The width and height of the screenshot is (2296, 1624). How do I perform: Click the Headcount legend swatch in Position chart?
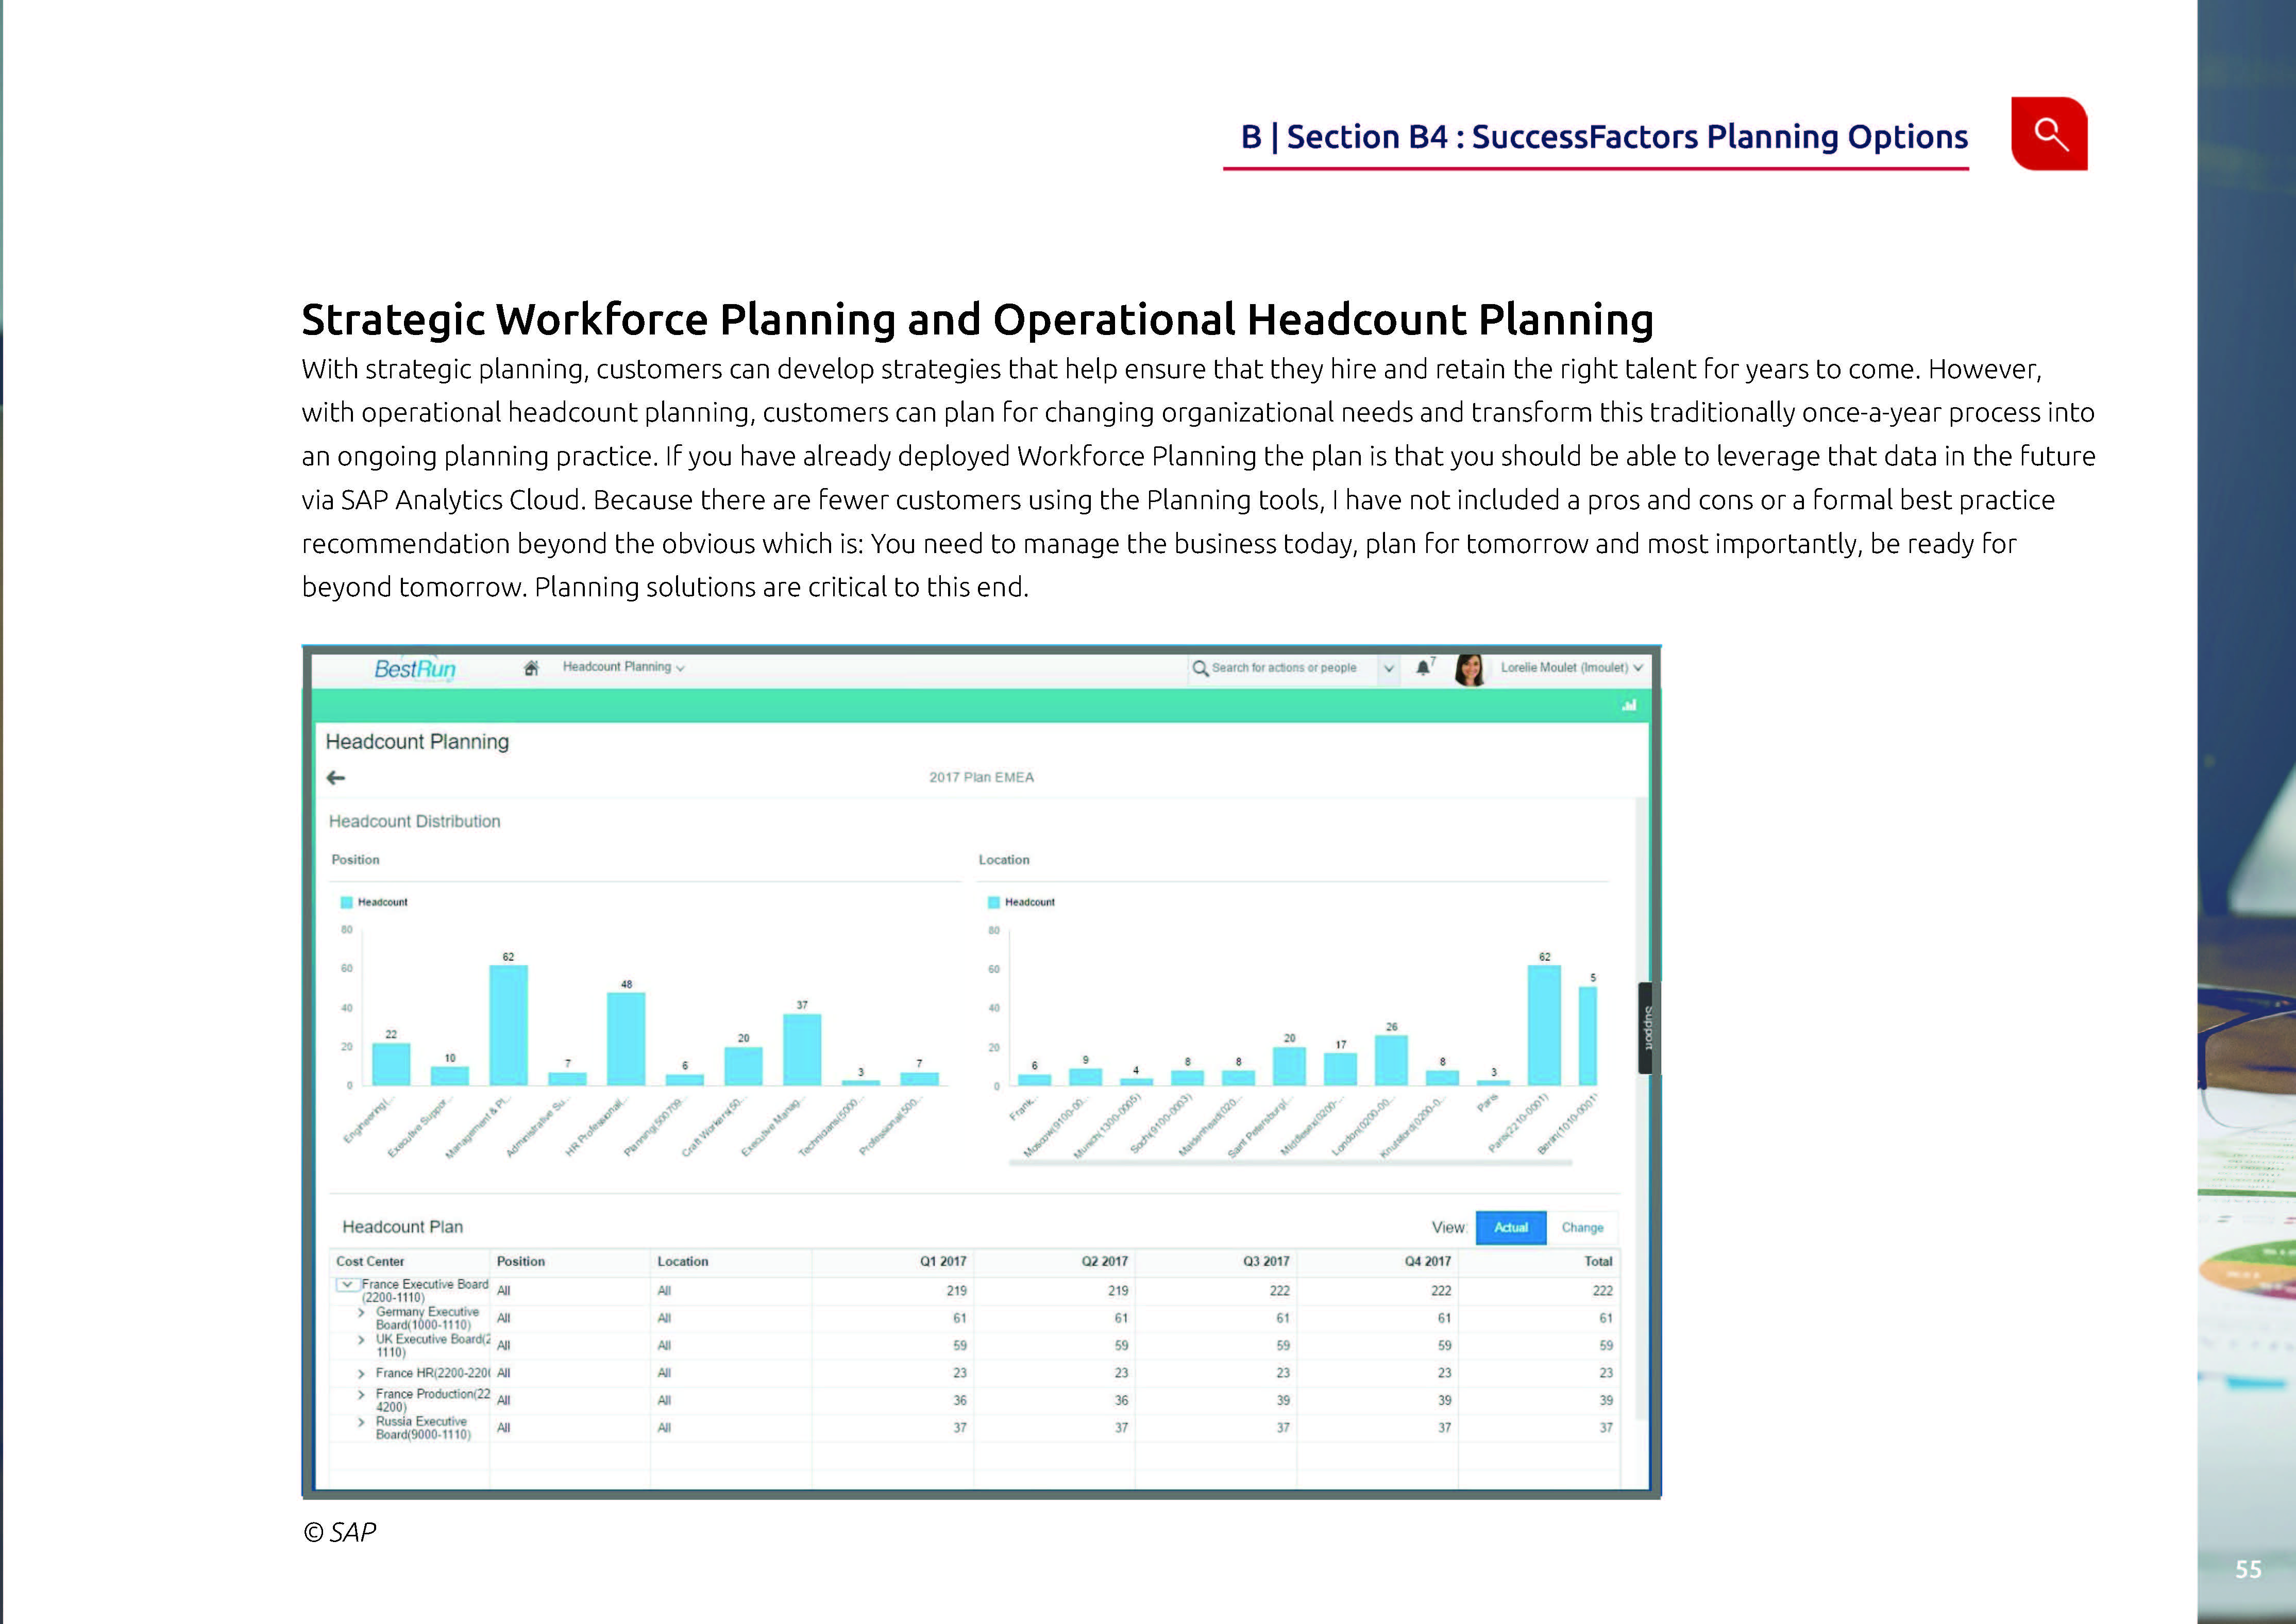tap(346, 902)
